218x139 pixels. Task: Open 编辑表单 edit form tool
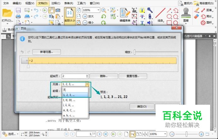pos(125,15)
